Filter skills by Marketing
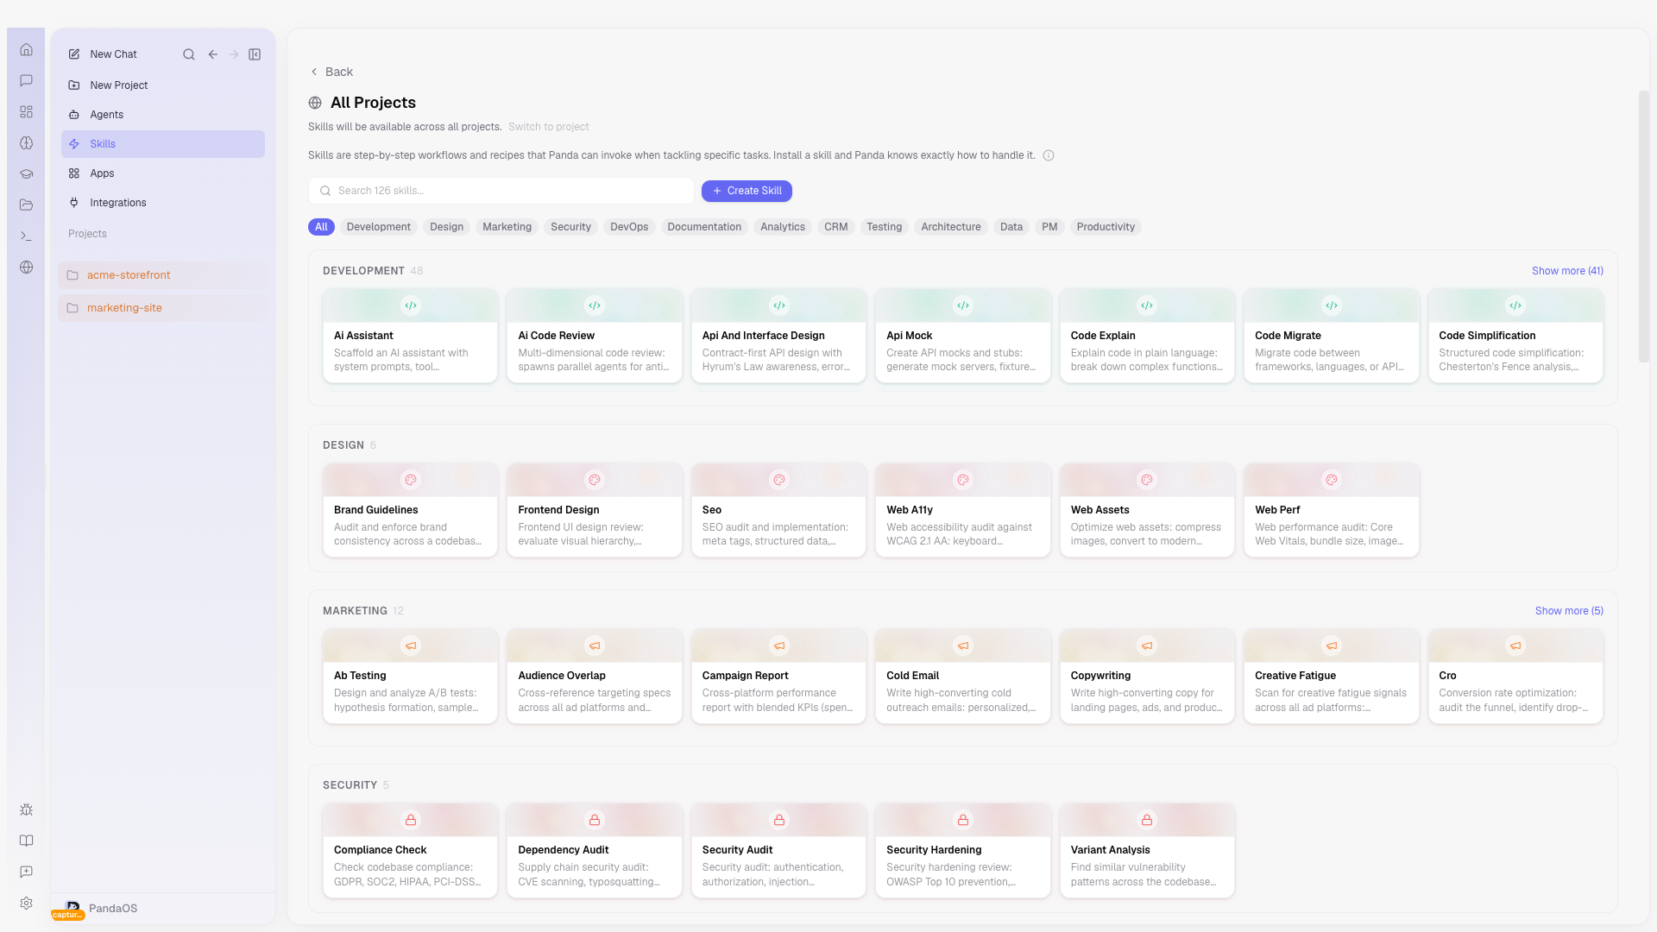 click(507, 227)
